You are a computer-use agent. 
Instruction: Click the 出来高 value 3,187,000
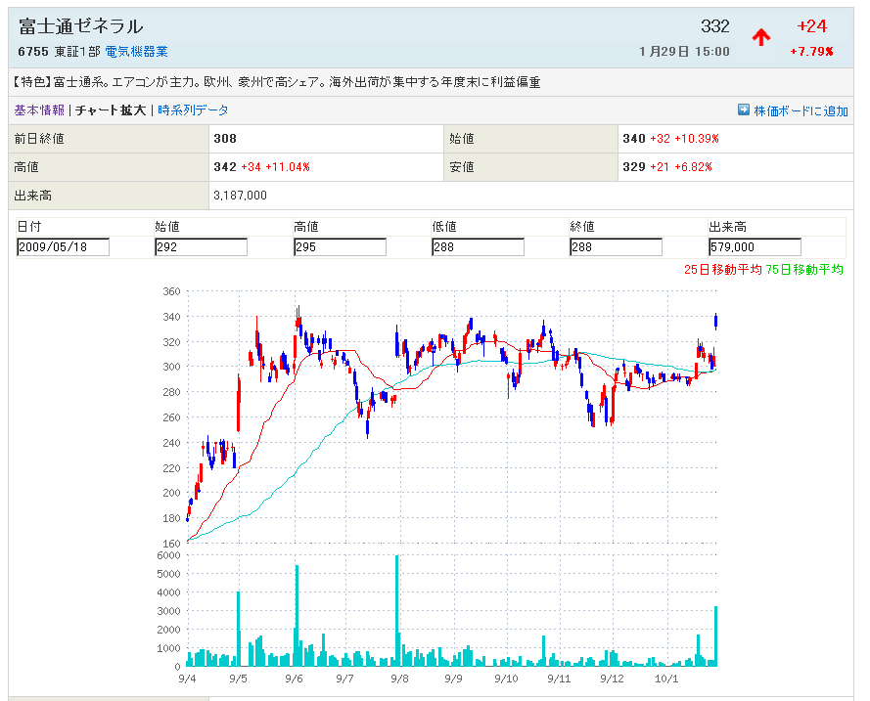(x=240, y=196)
